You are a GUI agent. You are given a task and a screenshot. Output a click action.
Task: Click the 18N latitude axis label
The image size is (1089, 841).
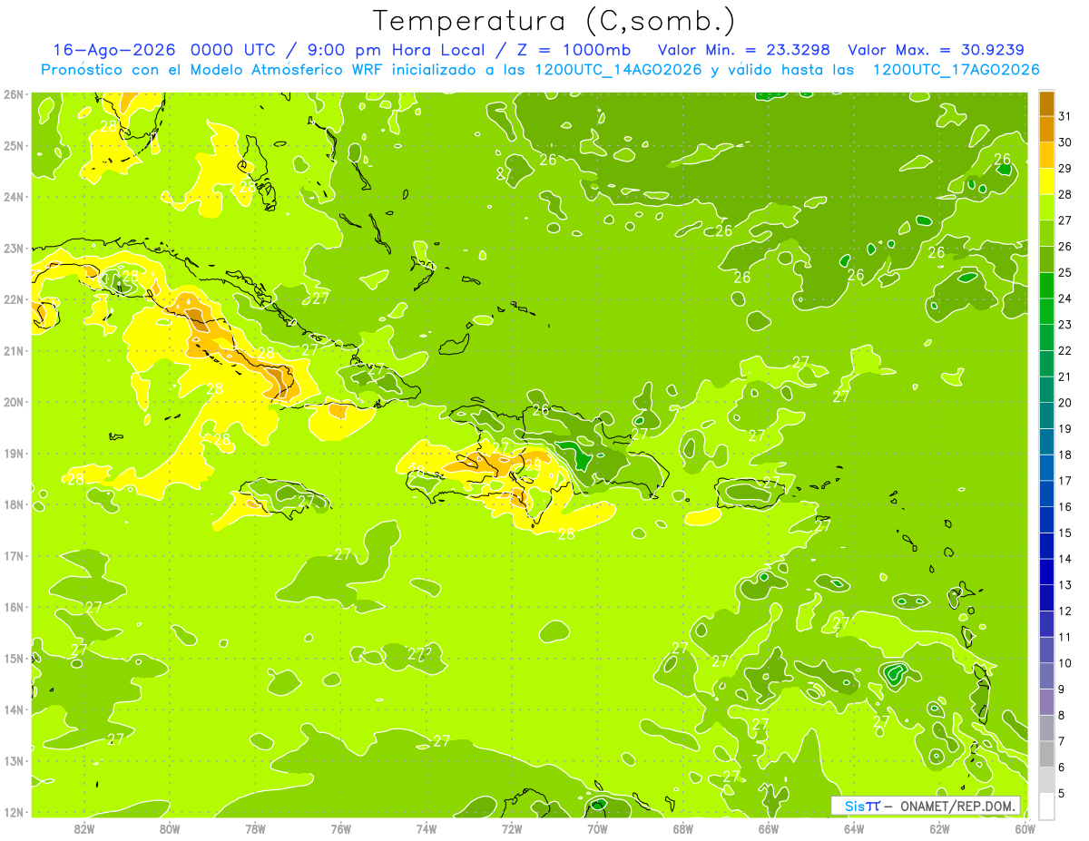pos(15,504)
